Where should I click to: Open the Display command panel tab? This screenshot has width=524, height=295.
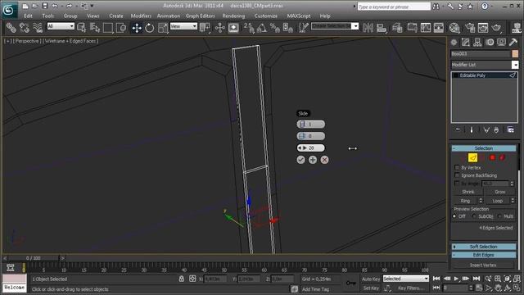(501, 42)
